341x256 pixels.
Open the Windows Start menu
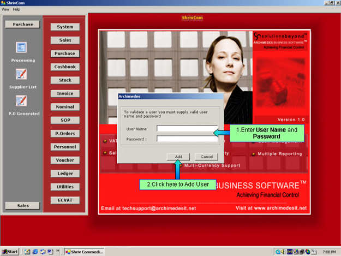10,252
